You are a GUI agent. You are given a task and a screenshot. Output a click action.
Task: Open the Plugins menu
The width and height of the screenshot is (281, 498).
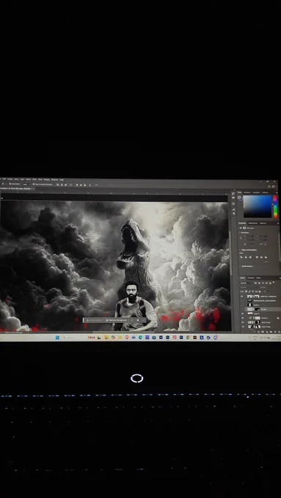[47, 179]
